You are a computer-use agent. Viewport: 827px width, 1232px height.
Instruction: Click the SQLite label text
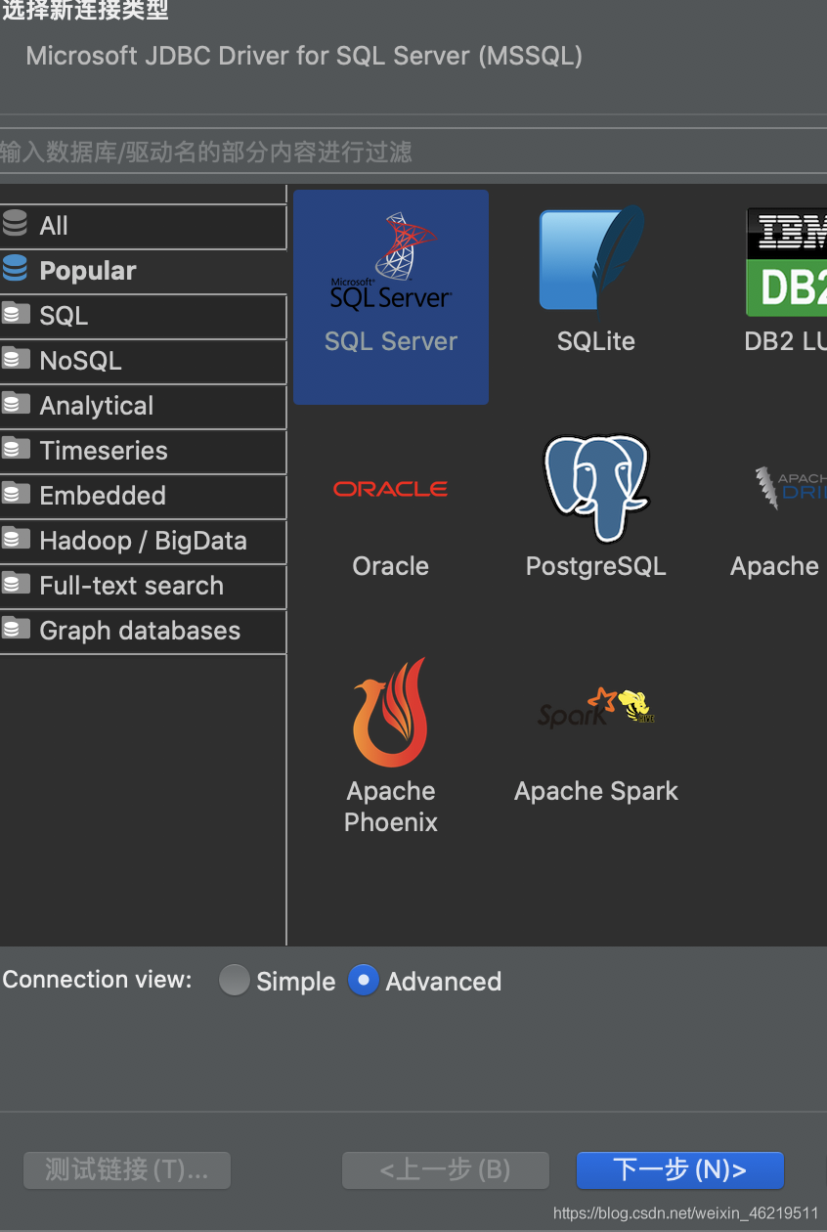point(596,341)
